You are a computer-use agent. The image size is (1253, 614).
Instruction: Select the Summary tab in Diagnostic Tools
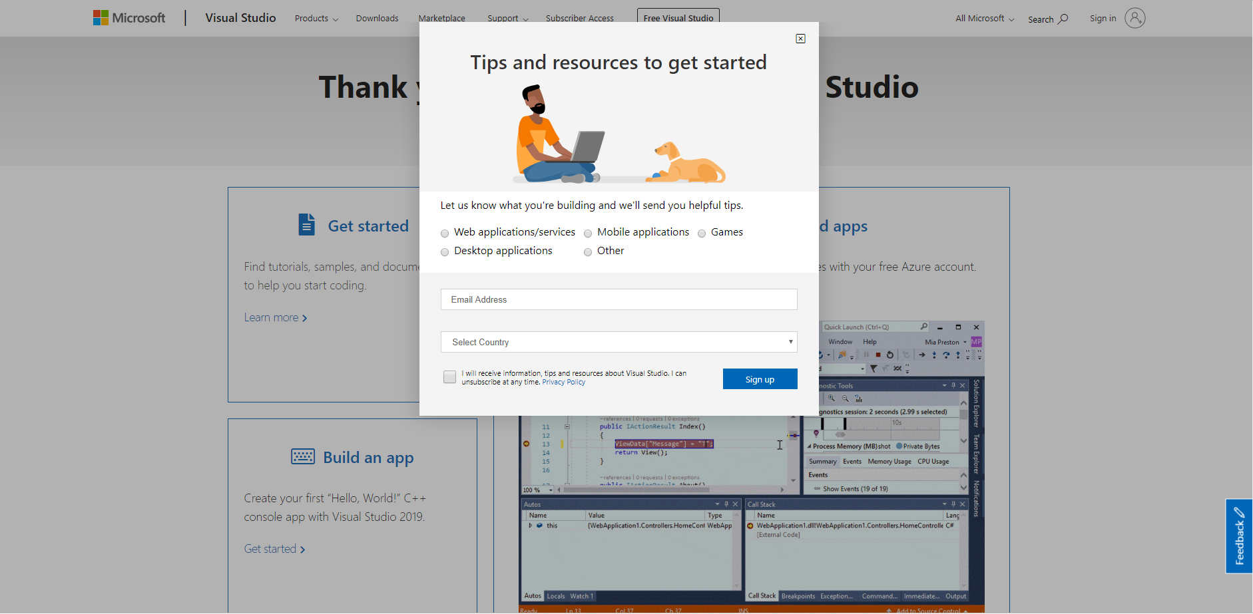tap(823, 462)
